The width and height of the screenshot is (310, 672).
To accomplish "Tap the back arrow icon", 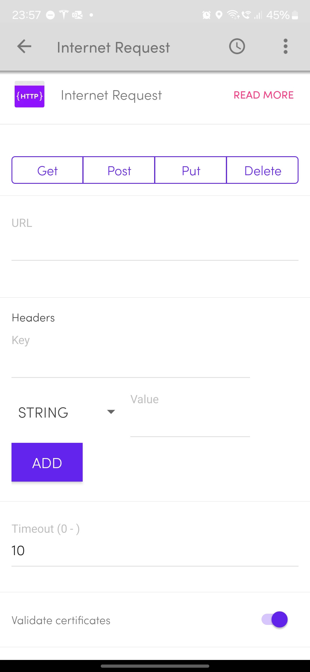I will (x=24, y=47).
